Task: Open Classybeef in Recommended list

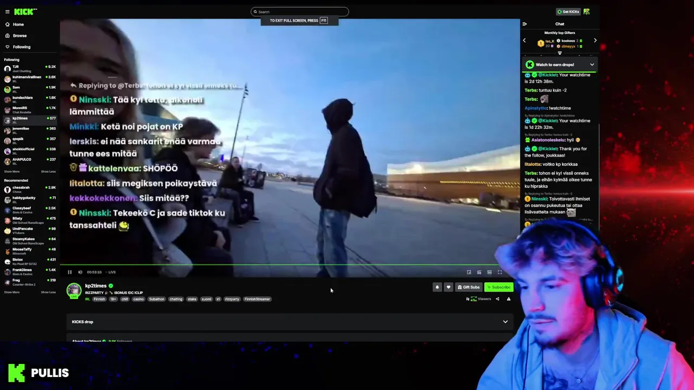Action: pyautogui.click(x=30, y=210)
